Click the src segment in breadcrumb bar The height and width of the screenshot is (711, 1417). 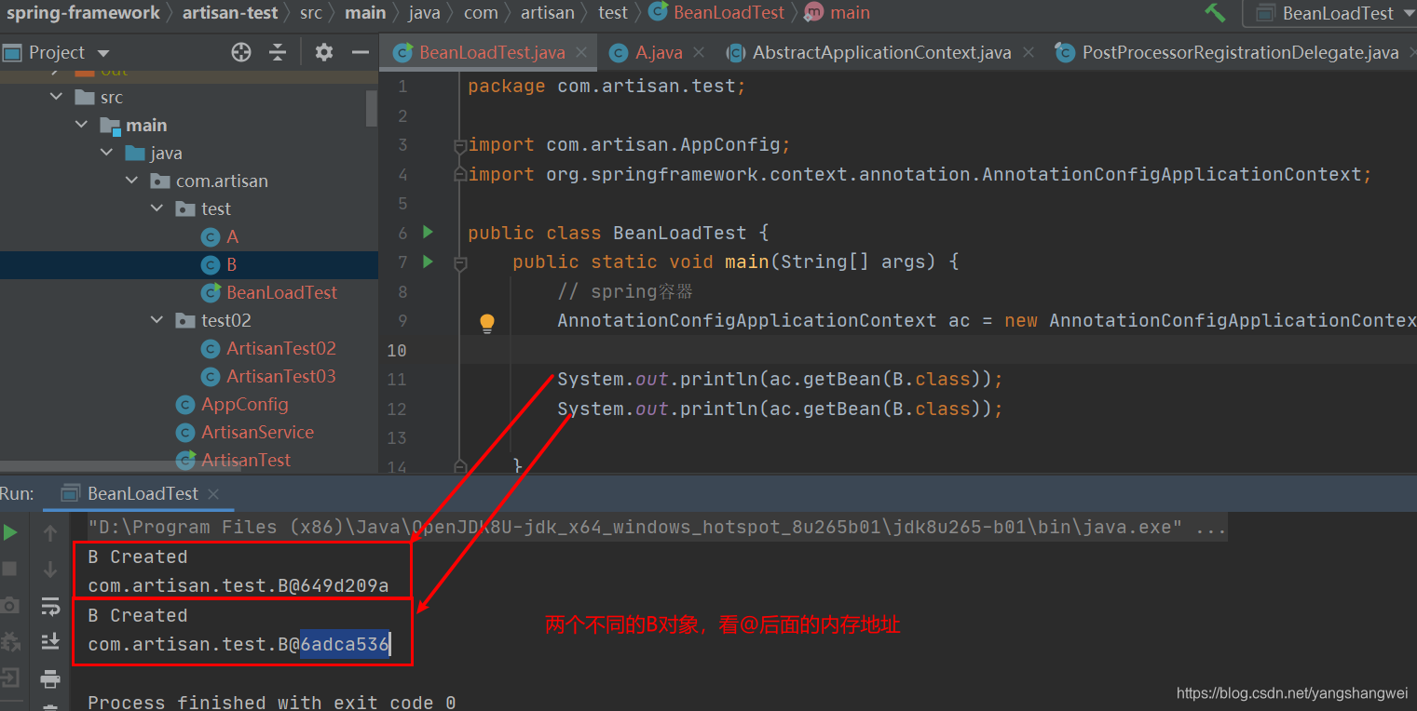click(x=311, y=13)
